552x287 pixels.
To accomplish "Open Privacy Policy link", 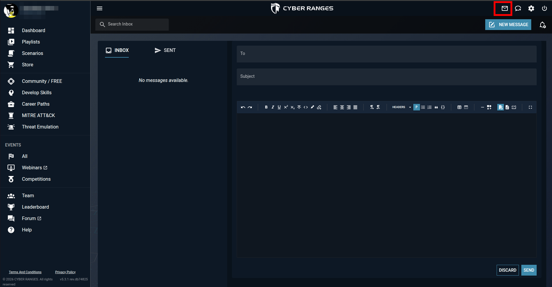I will (x=65, y=272).
